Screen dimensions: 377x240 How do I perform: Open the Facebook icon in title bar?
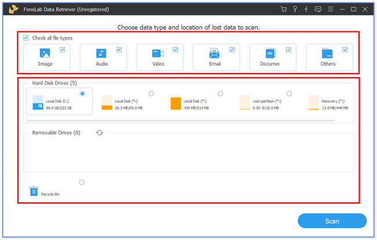[x=306, y=9]
